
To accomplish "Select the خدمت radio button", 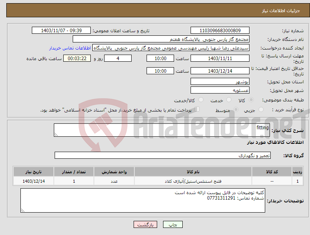I will 229,100.
